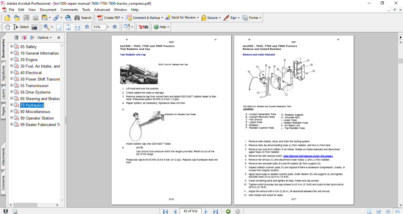Open the Options dropdown in Bookmarks panel
Screen dimensions: 403x214
click(44, 37)
